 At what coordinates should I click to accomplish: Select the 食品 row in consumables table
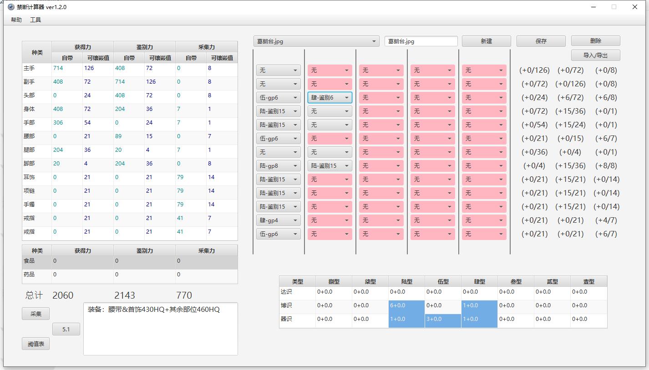[130, 261]
